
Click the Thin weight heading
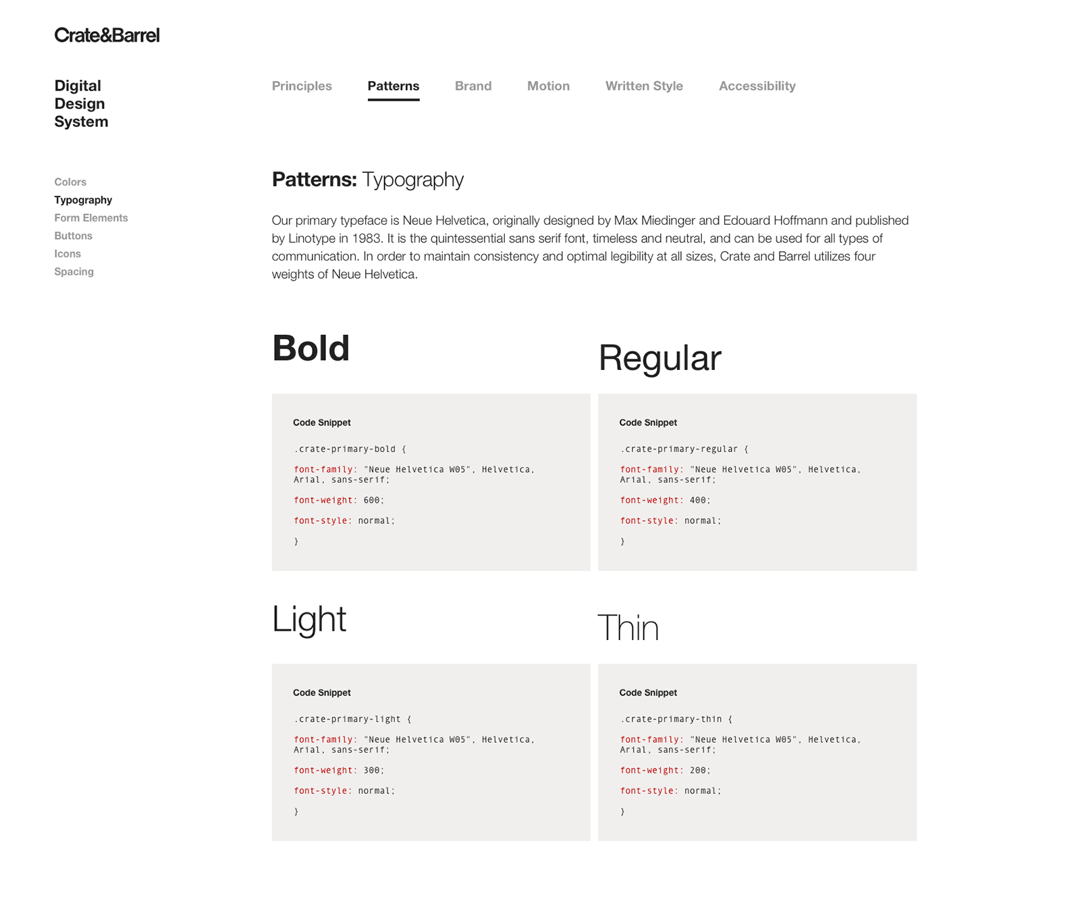[x=628, y=627]
